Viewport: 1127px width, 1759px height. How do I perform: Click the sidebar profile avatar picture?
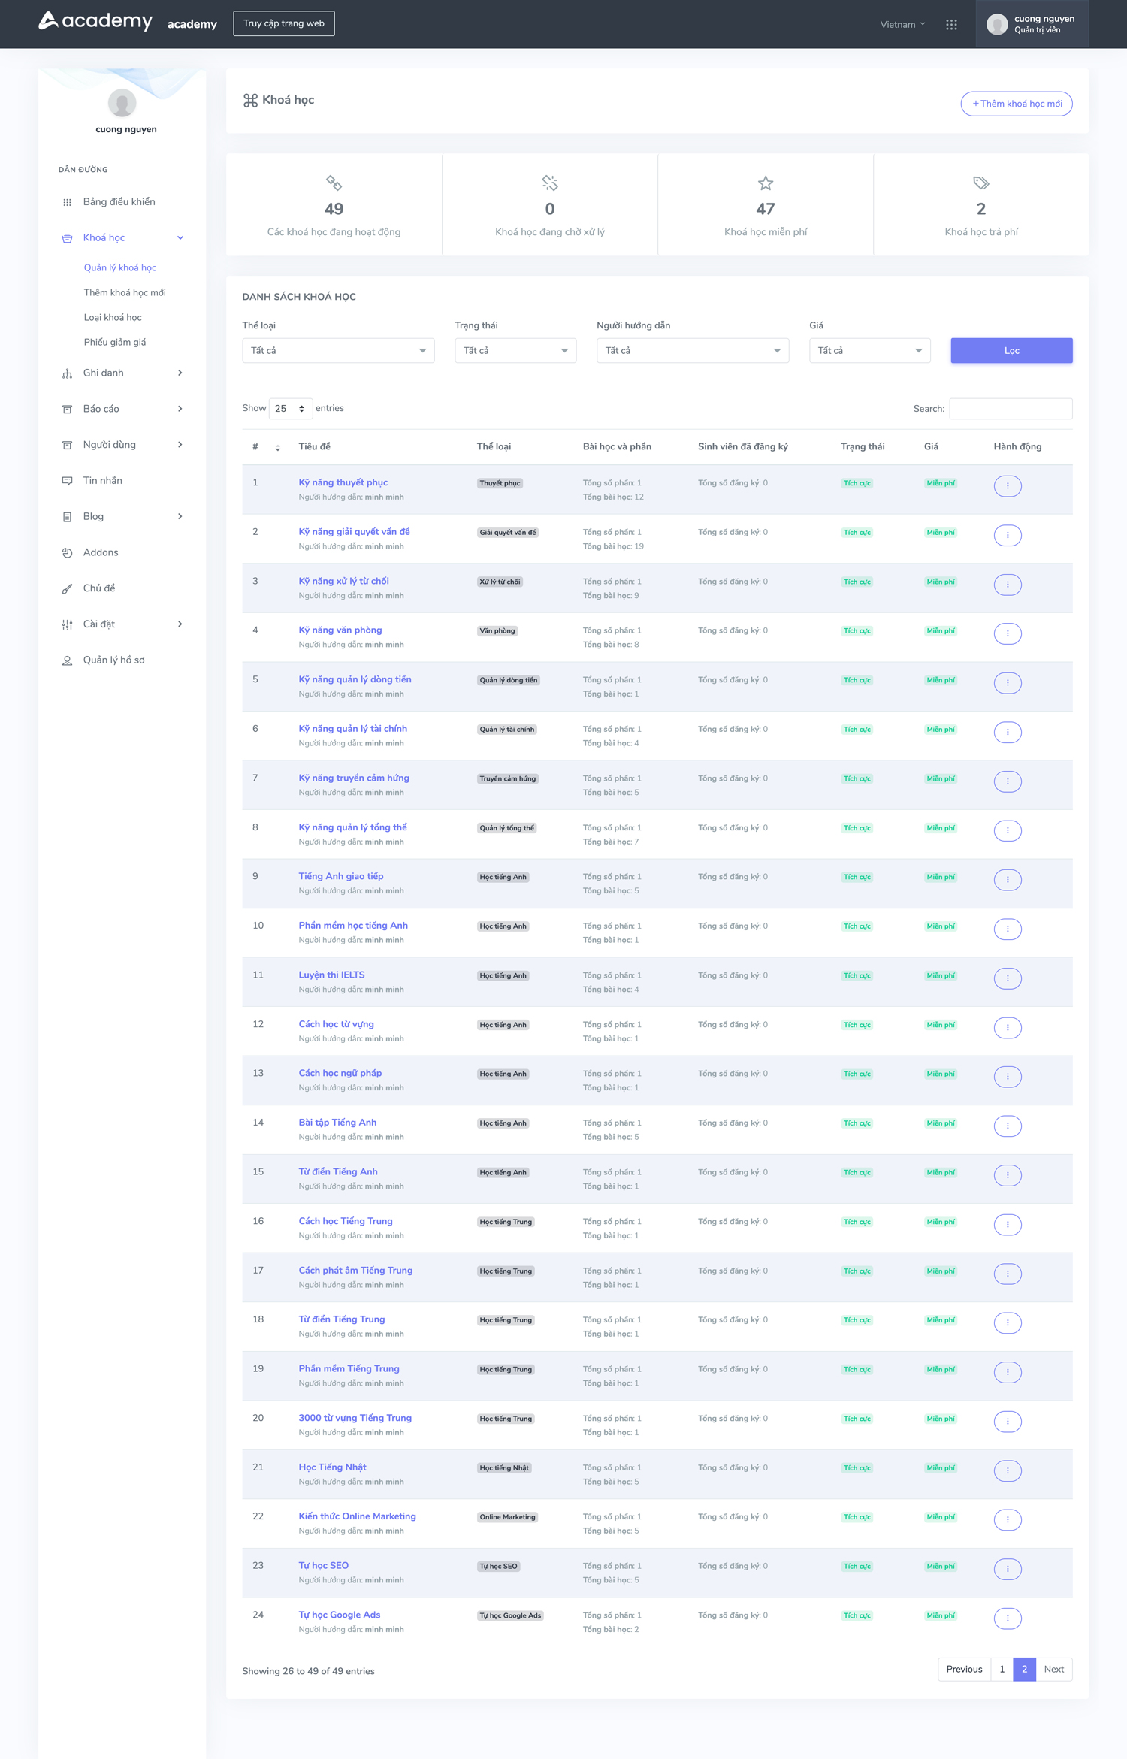[x=122, y=103]
